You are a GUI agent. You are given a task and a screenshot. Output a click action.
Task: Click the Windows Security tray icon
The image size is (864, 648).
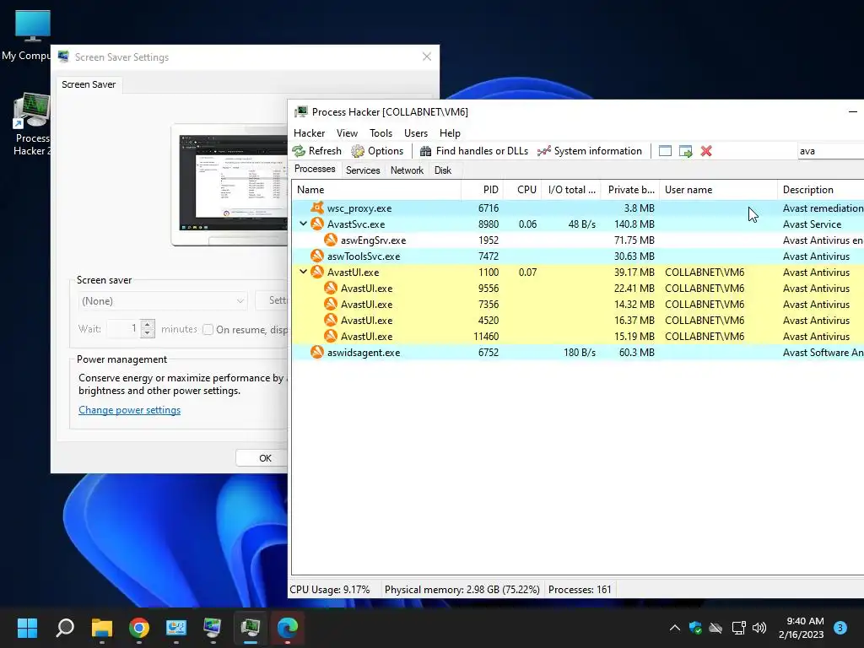point(695,628)
